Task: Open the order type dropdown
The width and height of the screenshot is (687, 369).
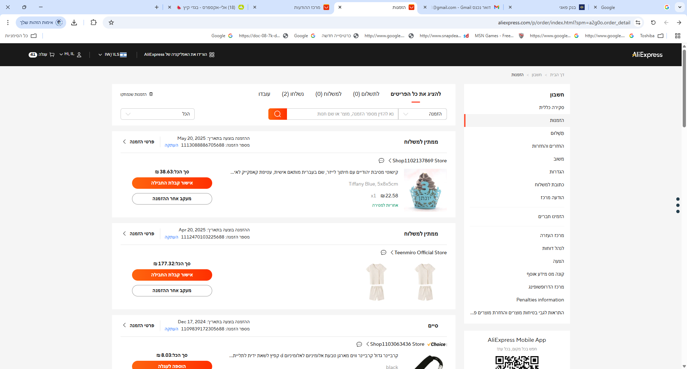Action: [x=423, y=114]
